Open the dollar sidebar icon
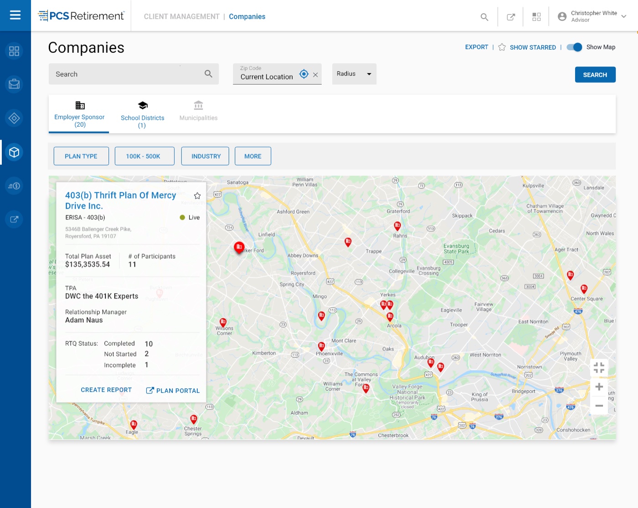 [14, 186]
